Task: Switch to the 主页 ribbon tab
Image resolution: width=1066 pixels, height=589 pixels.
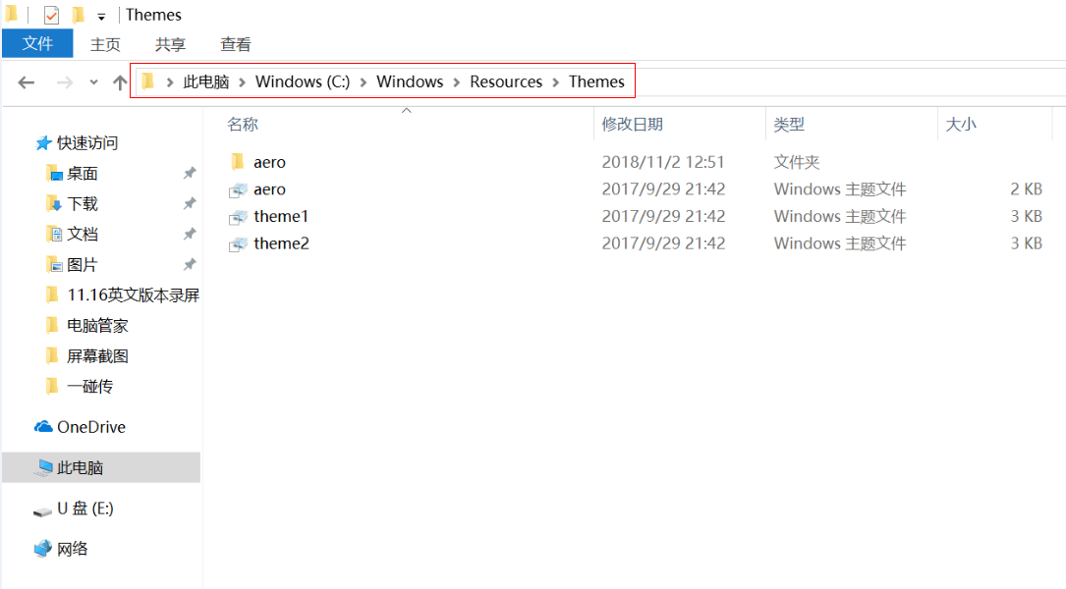Action: [105, 44]
